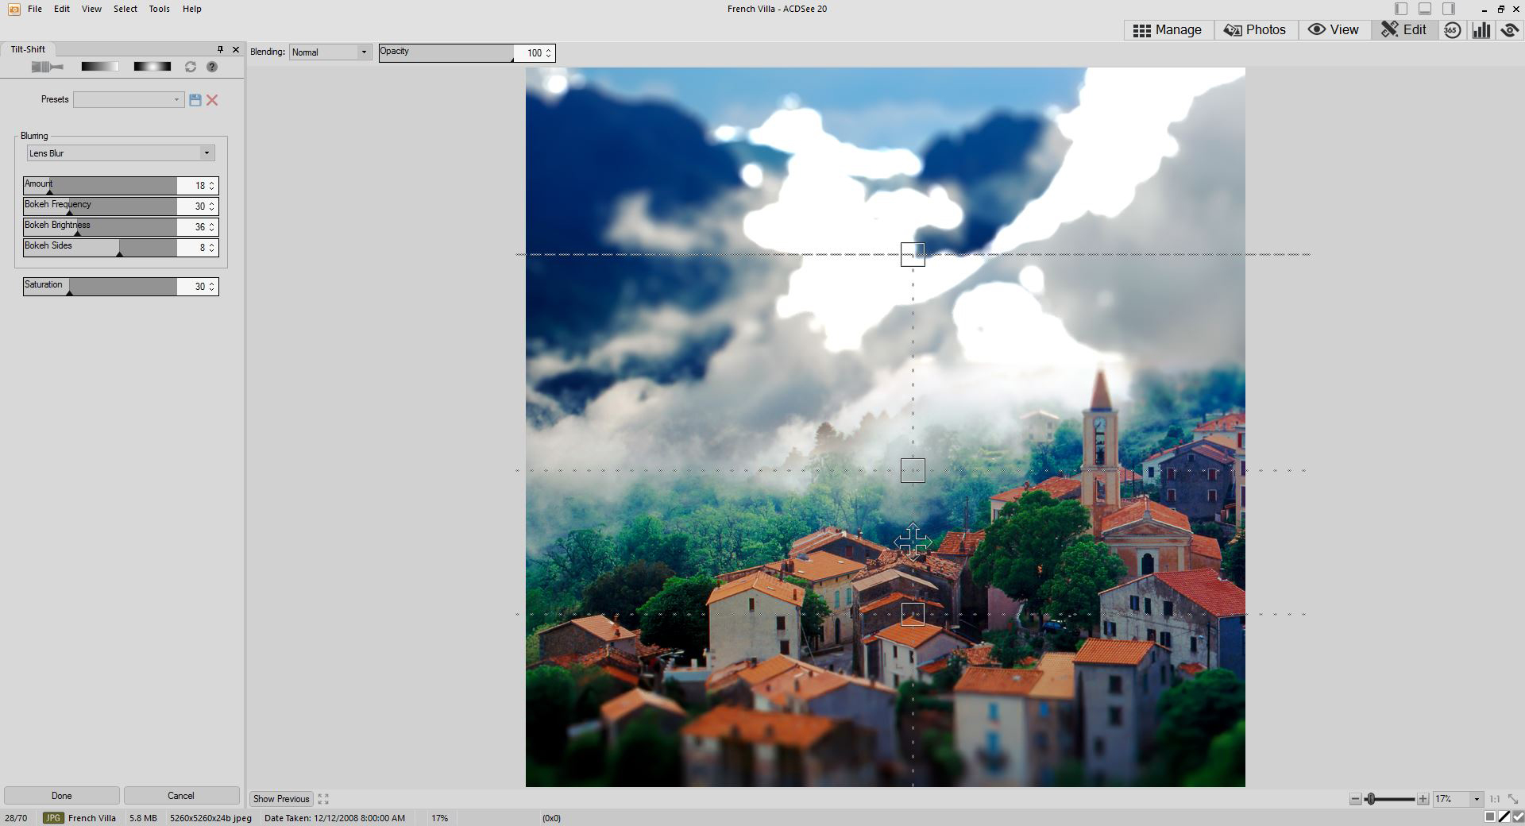
Task: Toggle the right panel layout icon
Action: [1449, 9]
